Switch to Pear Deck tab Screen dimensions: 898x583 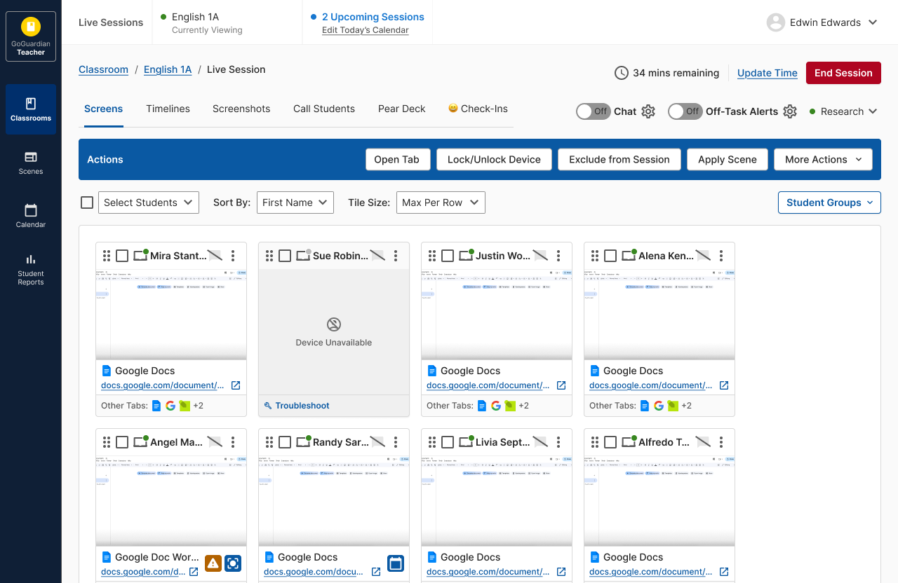[402, 109]
